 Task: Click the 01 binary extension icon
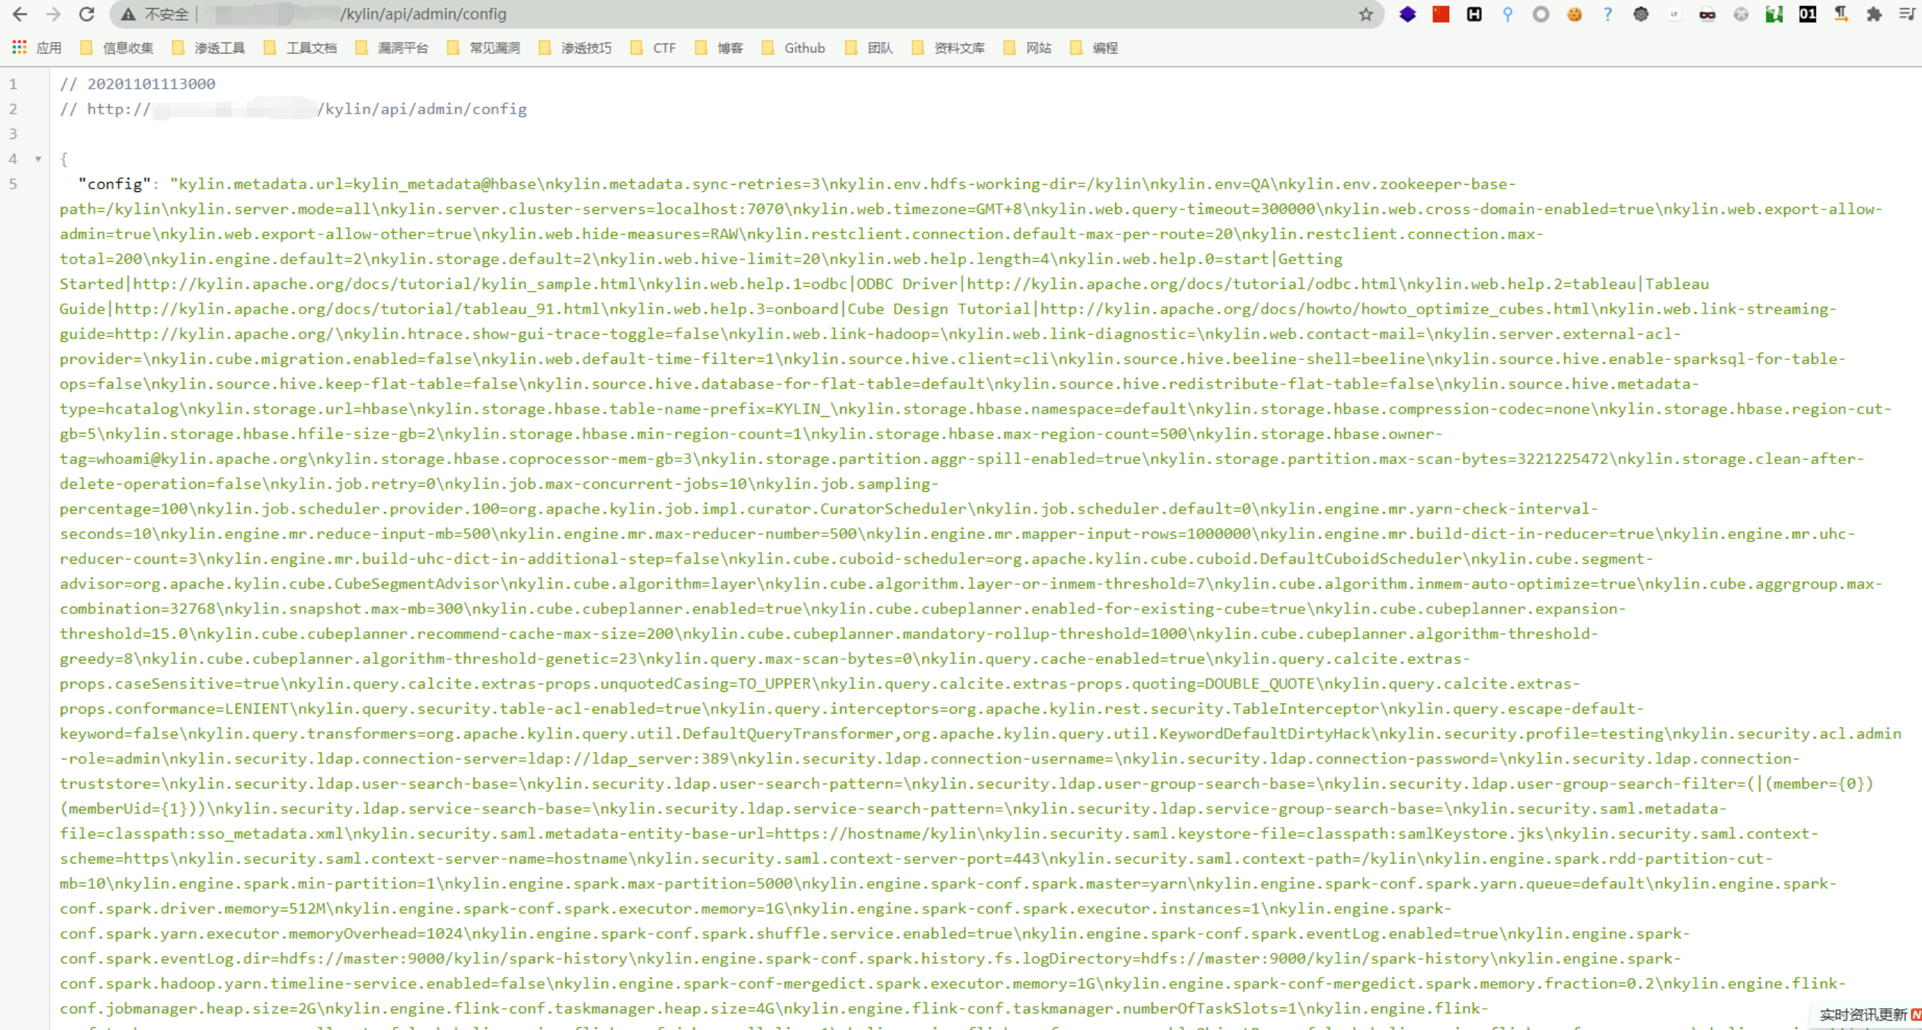(1807, 14)
